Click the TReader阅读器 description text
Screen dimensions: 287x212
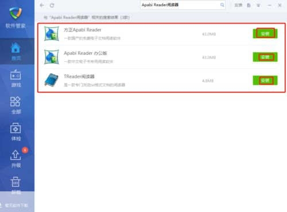click(x=94, y=85)
